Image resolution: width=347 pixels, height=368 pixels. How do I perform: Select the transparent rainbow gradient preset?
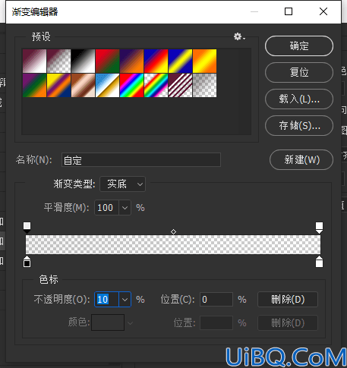[x=156, y=85]
